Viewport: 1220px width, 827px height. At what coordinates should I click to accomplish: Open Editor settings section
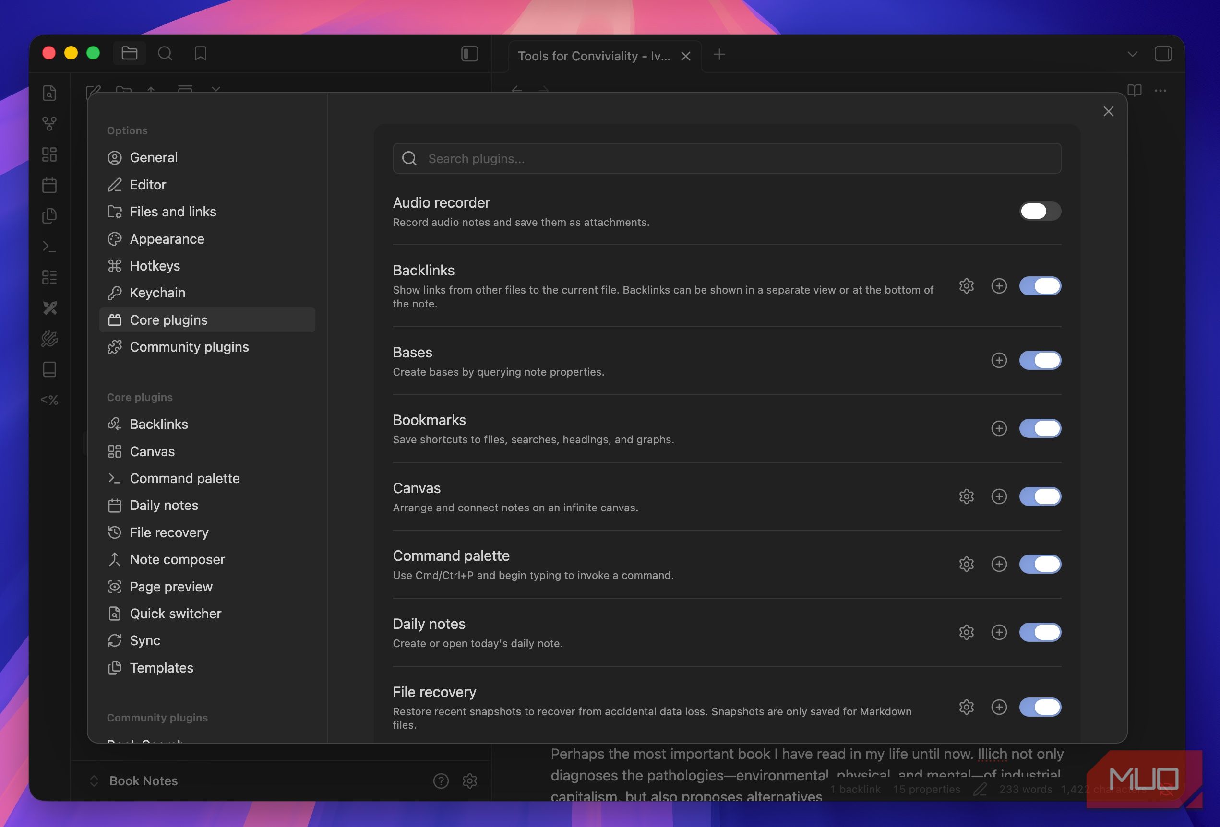(x=207, y=185)
